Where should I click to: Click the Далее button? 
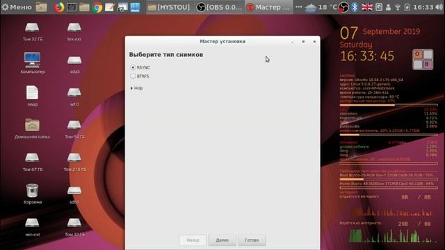click(222, 240)
